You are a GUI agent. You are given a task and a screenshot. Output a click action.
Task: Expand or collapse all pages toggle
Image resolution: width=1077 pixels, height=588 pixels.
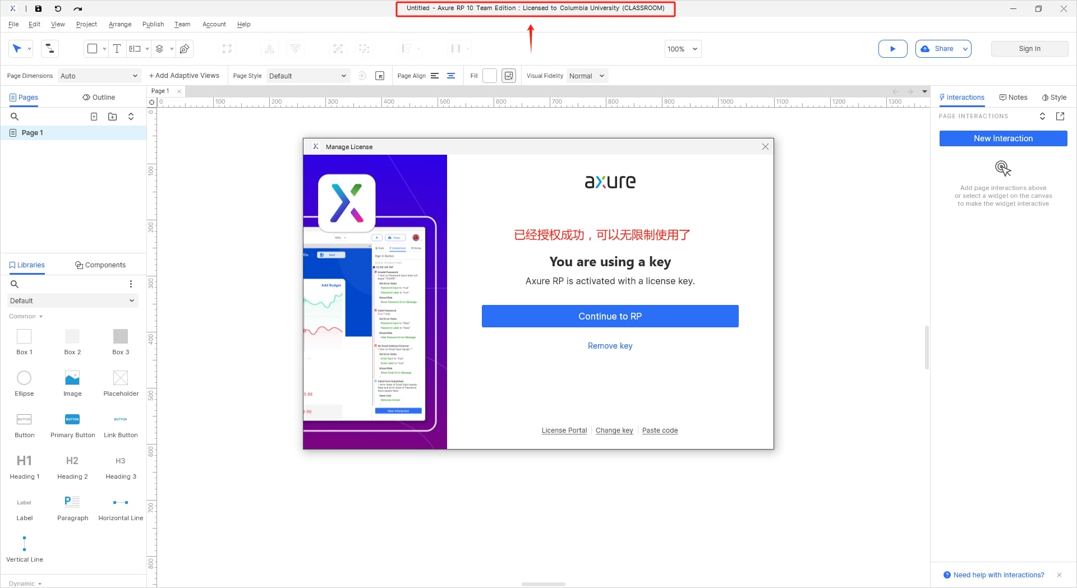click(131, 117)
